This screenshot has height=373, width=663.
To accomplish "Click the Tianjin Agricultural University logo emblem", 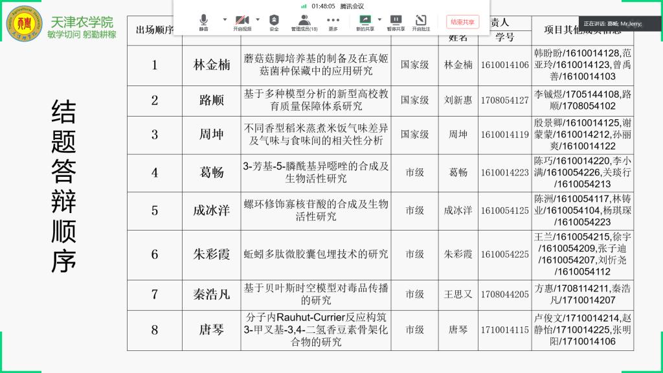I will (25, 23).
